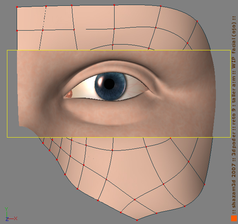This screenshot has width=238, height=224.
Task: Select the top-left corner vertex of mesh
Action: point(17,7)
